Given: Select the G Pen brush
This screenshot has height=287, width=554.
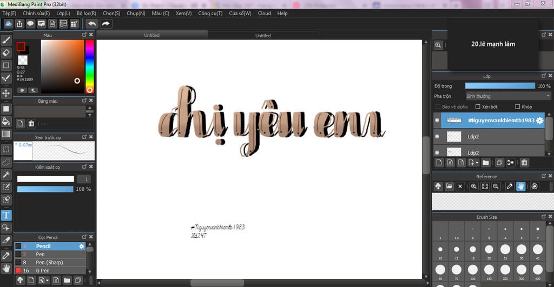Looking at the screenshot, I should coord(50,270).
